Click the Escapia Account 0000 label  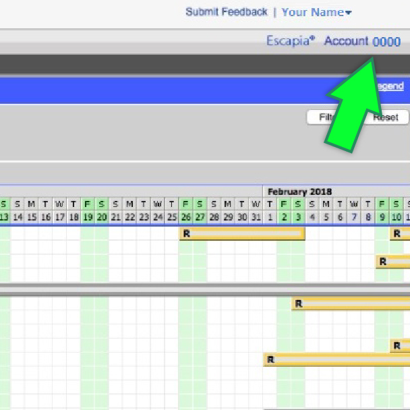pyautogui.click(x=333, y=41)
